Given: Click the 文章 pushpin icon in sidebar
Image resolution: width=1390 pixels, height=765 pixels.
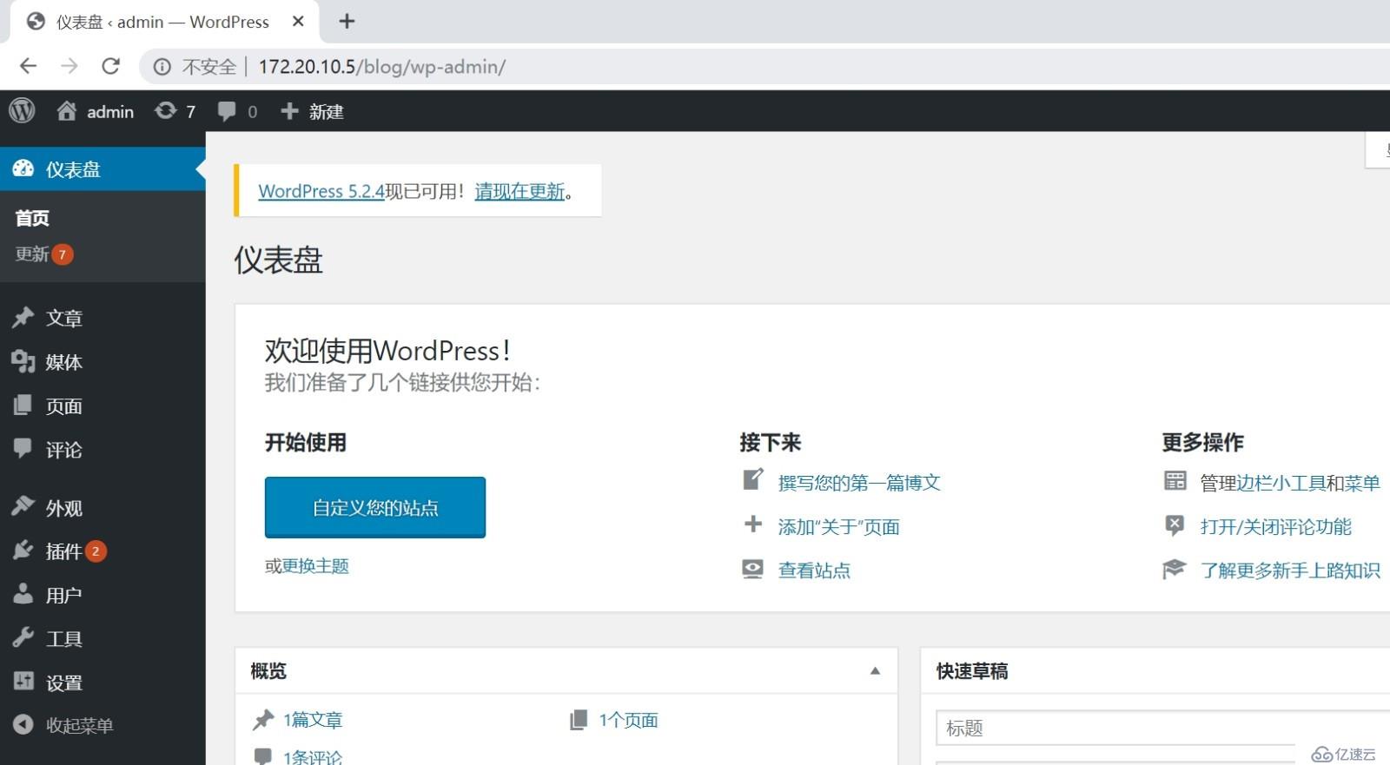Looking at the screenshot, I should tap(23, 318).
